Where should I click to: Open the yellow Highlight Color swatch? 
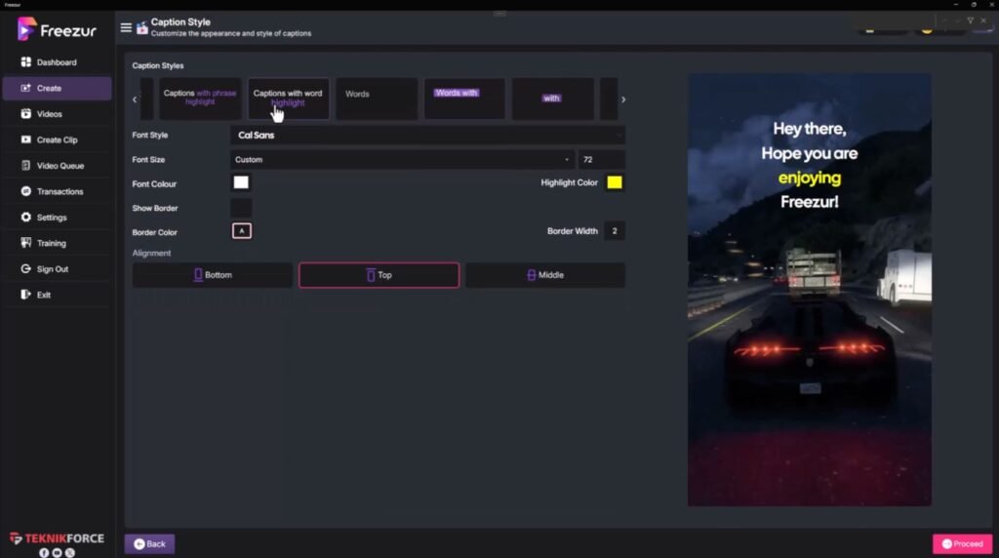coord(615,182)
